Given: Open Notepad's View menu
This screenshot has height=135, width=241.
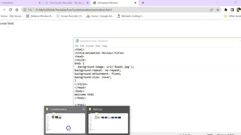Looking at the screenshot, I should [x=98, y=46].
